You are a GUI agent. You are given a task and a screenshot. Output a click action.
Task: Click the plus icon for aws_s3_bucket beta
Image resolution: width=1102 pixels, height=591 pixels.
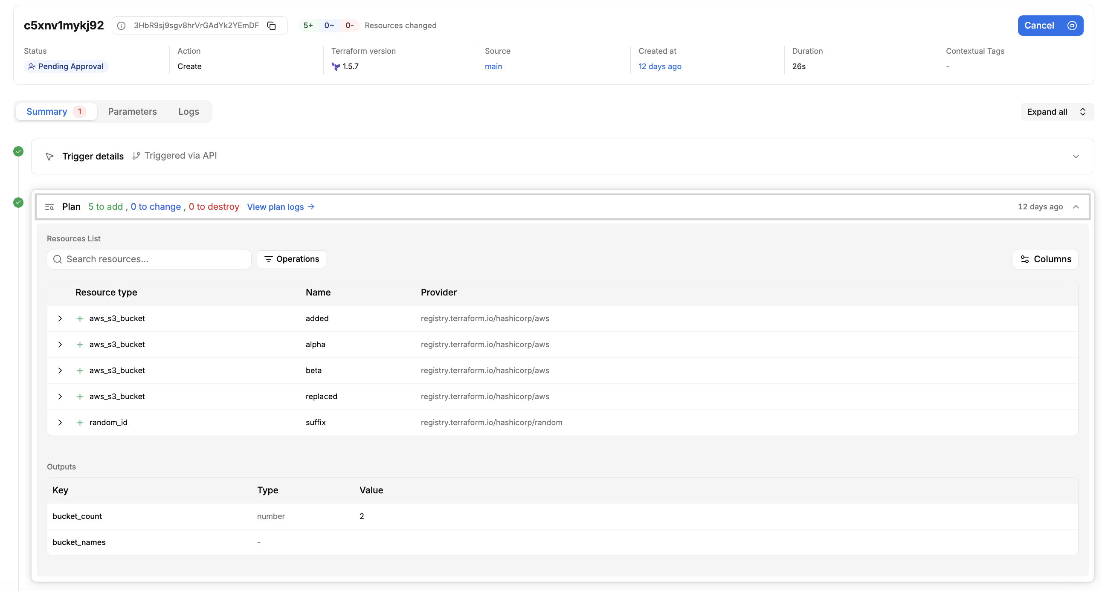(x=80, y=371)
